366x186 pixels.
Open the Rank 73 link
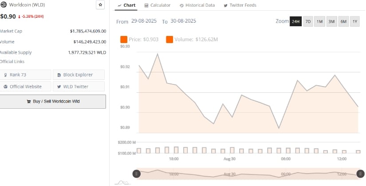click(x=25, y=75)
